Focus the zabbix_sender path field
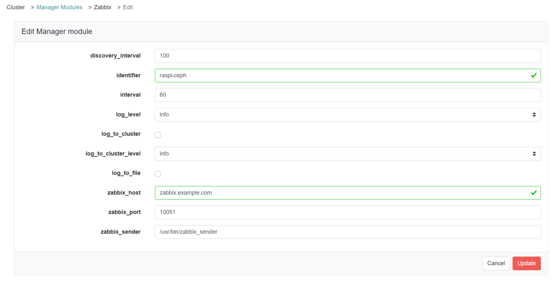 pos(347,232)
